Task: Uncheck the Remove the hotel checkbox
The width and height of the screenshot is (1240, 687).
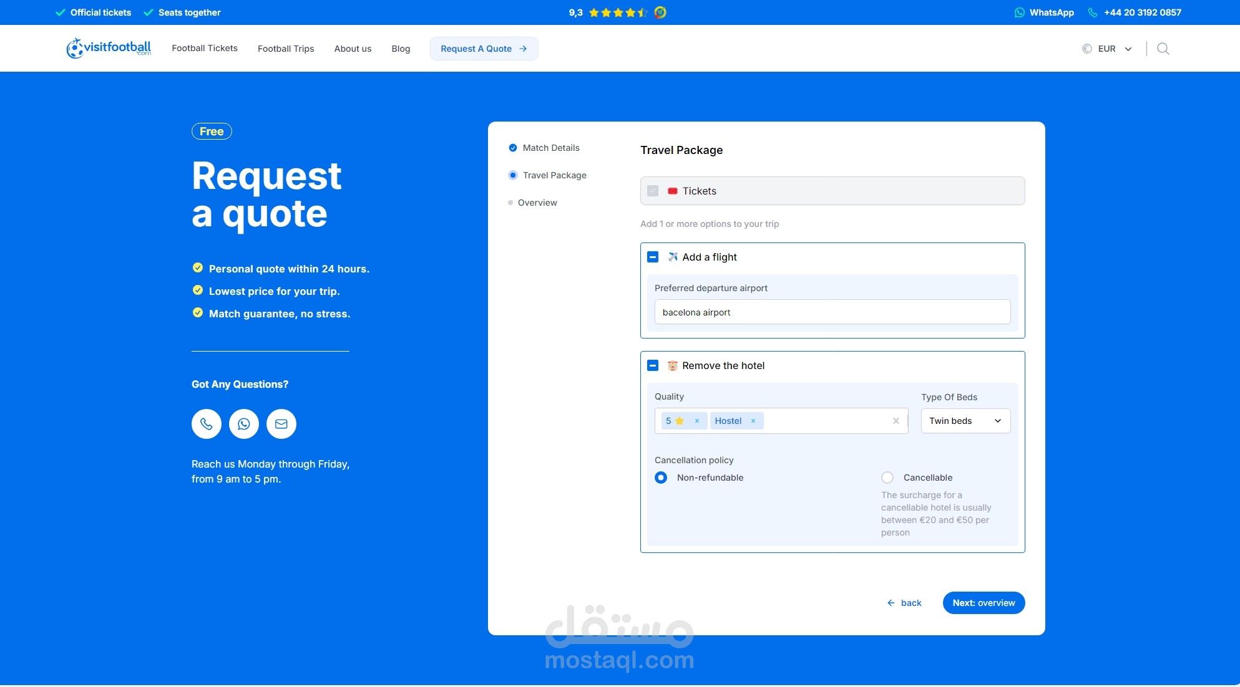Action: 653,365
